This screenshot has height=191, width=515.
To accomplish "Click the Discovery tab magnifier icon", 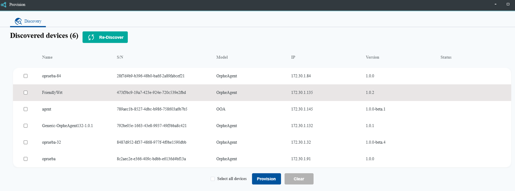I will pyautogui.click(x=18, y=21).
